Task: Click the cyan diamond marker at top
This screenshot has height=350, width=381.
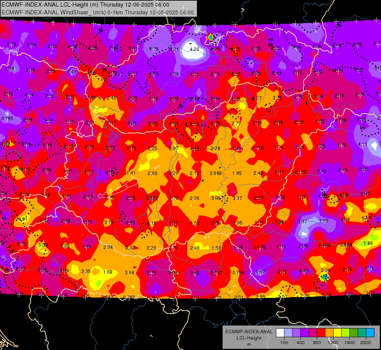Action: tap(211, 37)
